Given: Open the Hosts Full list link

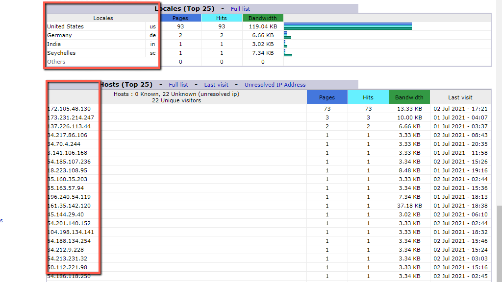Looking at the screenshot, I should point(178,85).
